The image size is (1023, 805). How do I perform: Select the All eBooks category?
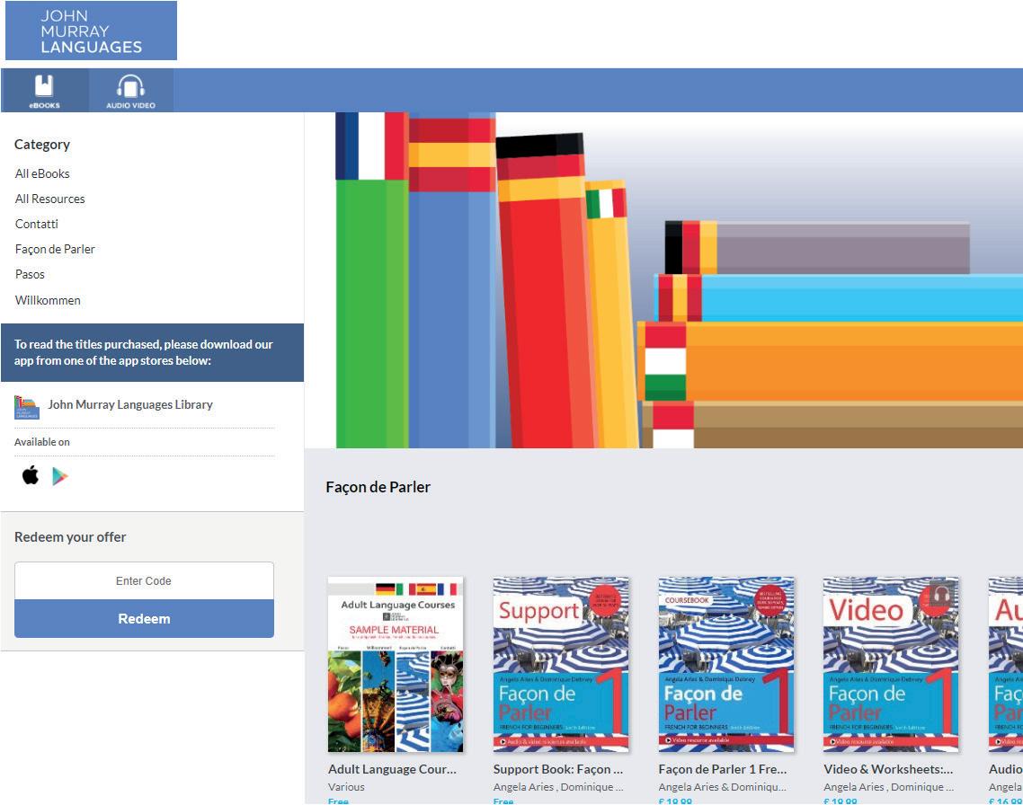point(42,173)
